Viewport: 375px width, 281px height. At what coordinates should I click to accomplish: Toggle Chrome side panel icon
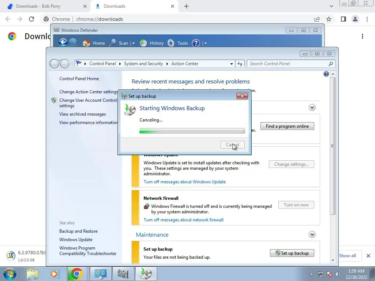click(344, 19)
